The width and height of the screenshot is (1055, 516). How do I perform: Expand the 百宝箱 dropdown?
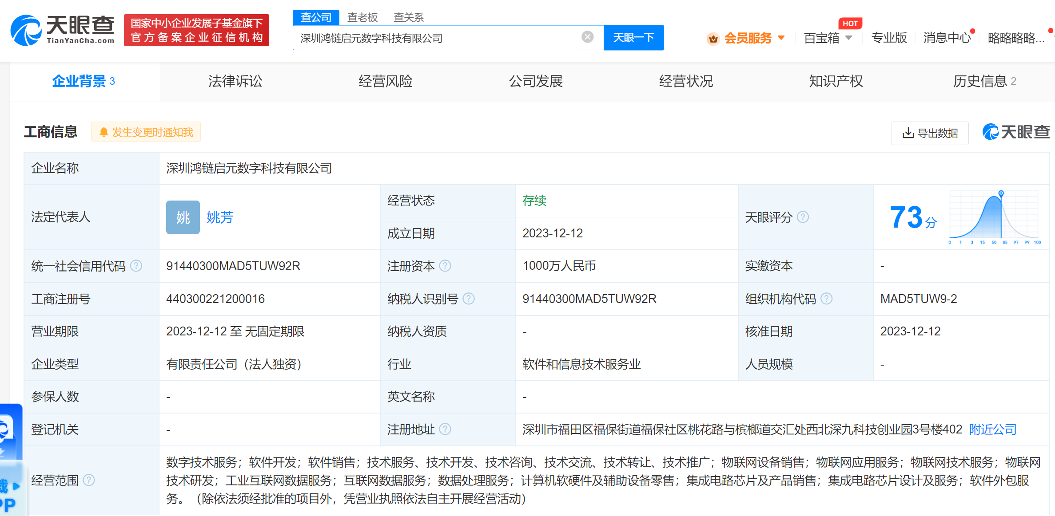pyautogui.click(x=829, y=38)
